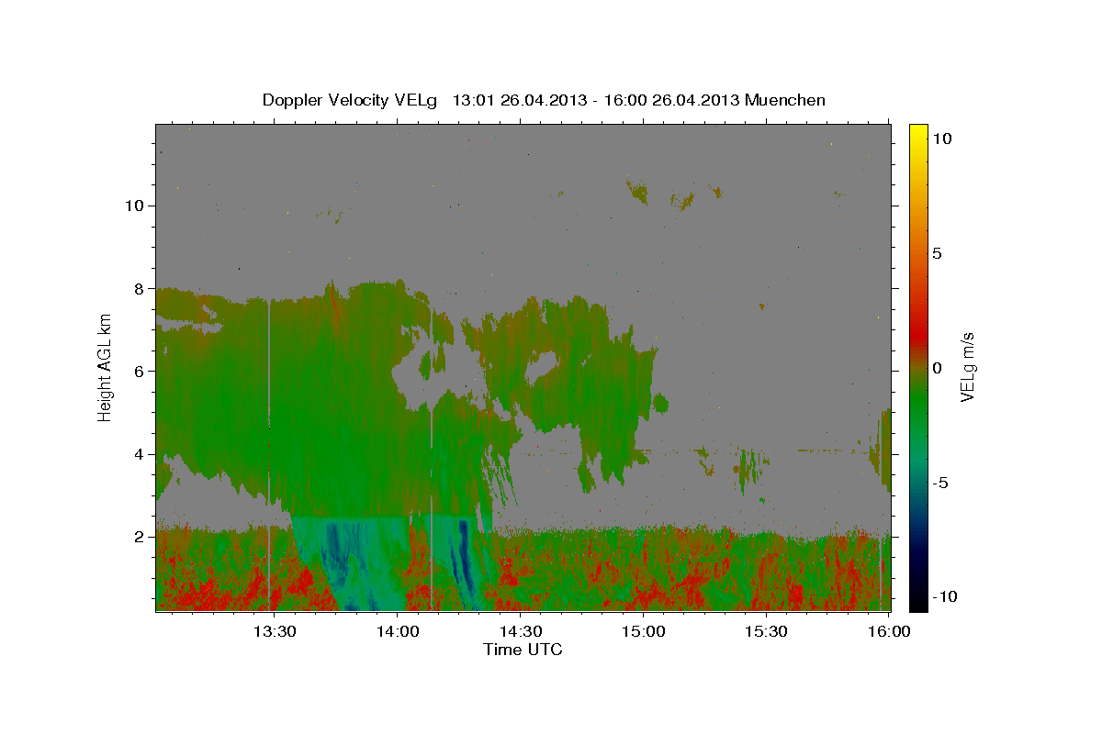Screen dimensions: 1102x734
Task: Click the colorbar label '-5'
Action: (x=940, y=482)
